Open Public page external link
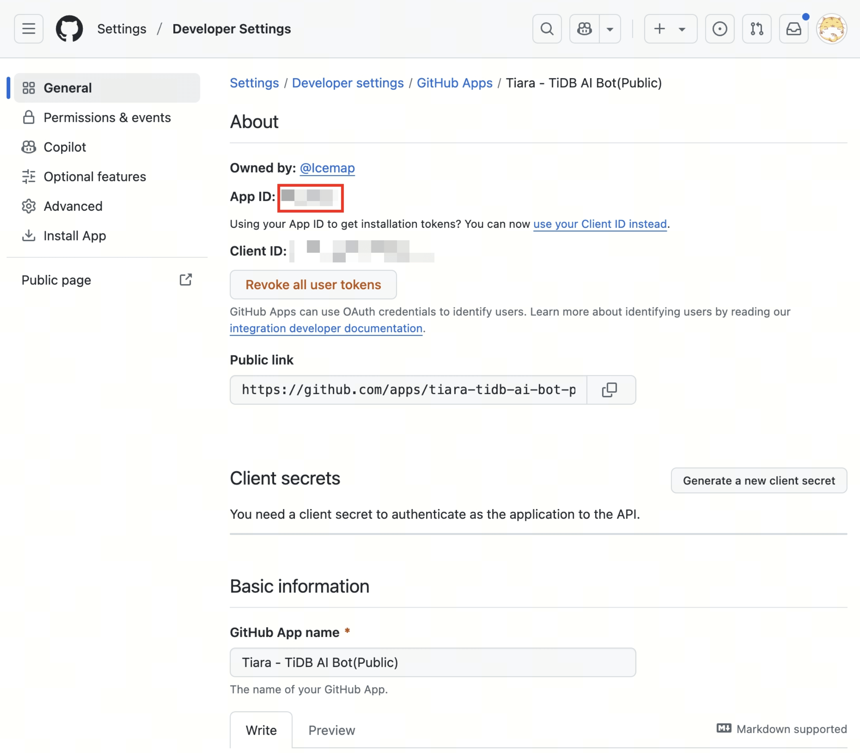Image resolution: width=860 pixels, height=753 pixels. tap(107, 280)
